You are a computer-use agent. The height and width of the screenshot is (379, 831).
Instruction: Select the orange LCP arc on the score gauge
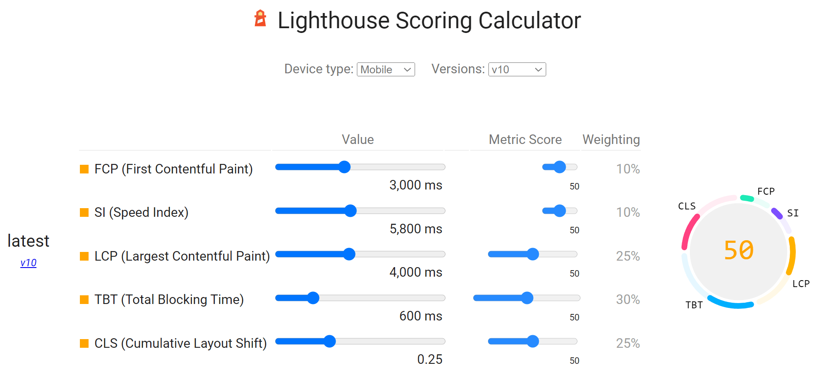[793, 256]
